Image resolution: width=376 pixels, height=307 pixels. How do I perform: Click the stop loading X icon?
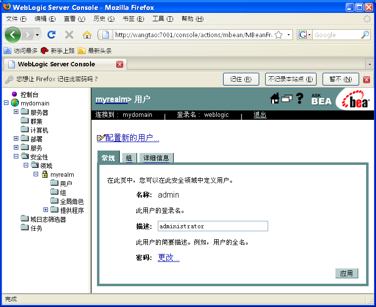[x=69, y=35]
